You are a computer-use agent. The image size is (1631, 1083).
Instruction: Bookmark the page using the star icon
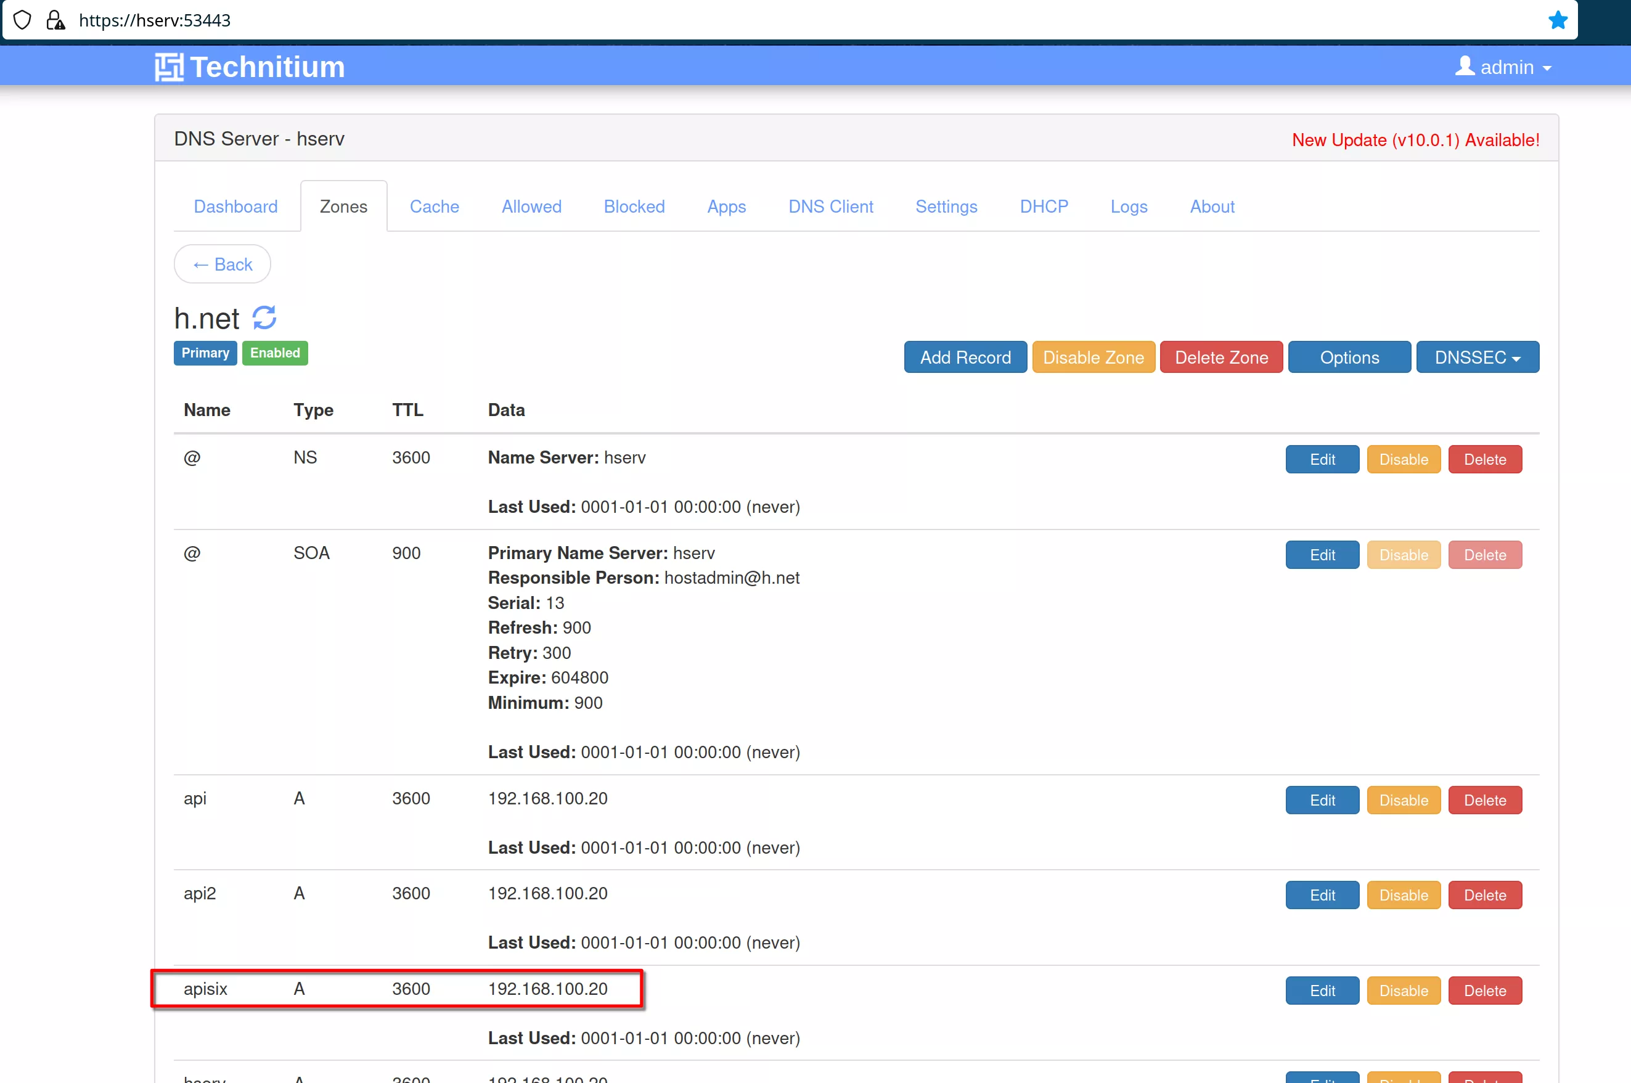pos(1558,19)
